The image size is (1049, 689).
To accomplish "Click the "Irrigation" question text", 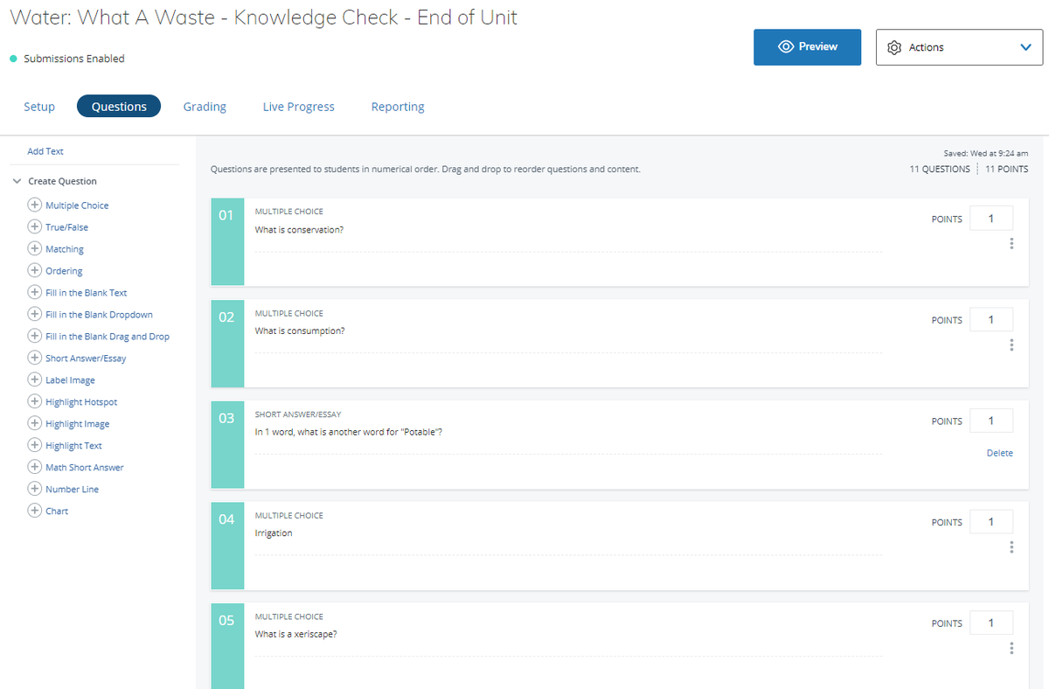I will (274, 533).
